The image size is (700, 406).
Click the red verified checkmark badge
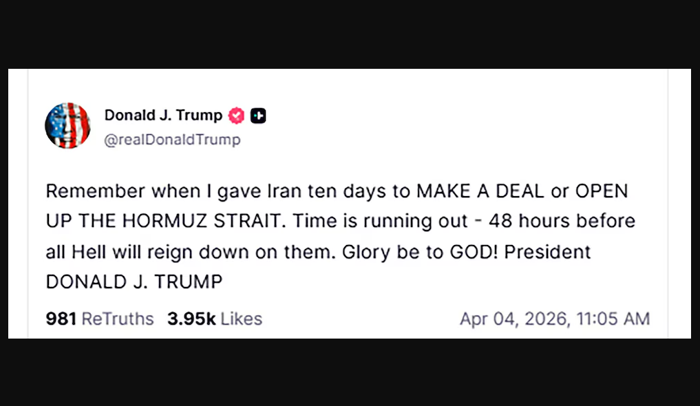(x=236, y=116)
